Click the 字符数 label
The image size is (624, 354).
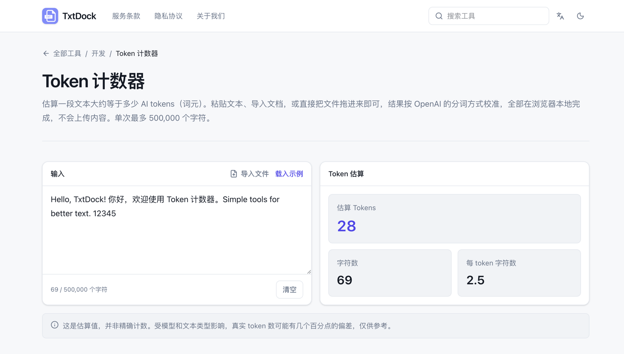pyautogui.click(x=347, y=263)
